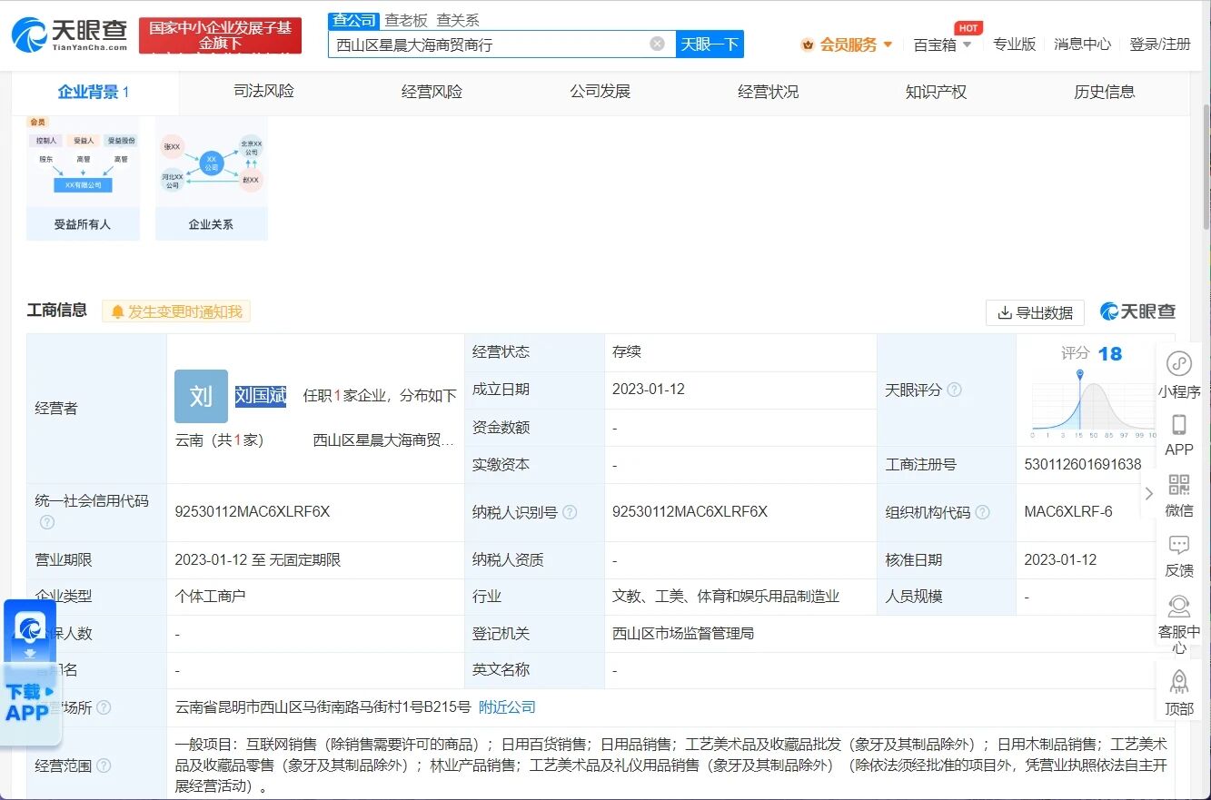The width and height of the screenshot is (1211, 800).
Task: Switch to the 查老板 search tab
Action: 406,20
